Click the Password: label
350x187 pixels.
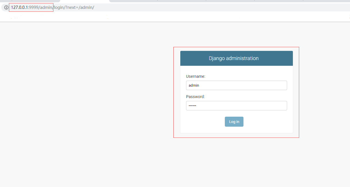click(195, 97)
